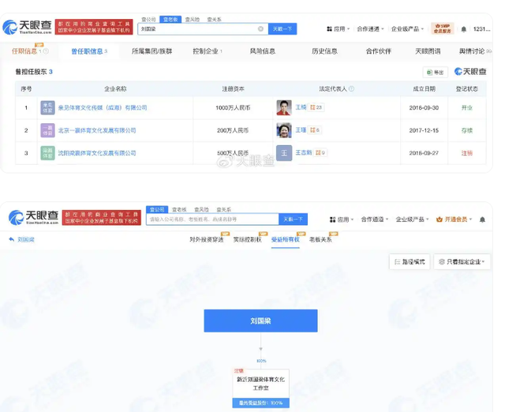Open the 所属集团/族群 tab
Image resolution: width=505 pixels, height=412 pixels.
pyautogui.click(x=151, y=51)
